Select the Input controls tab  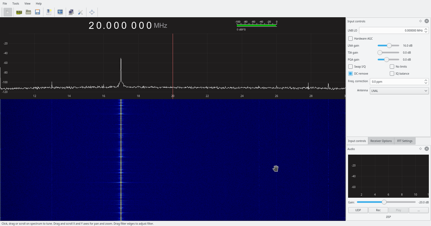pos(357,141)
